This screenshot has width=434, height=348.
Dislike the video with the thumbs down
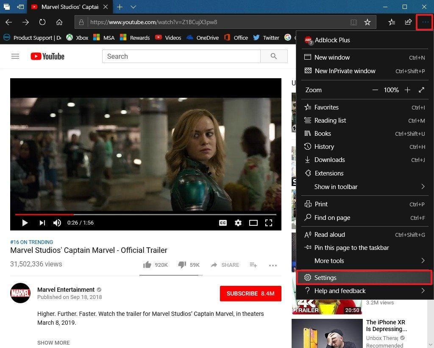tap(182, 265)
